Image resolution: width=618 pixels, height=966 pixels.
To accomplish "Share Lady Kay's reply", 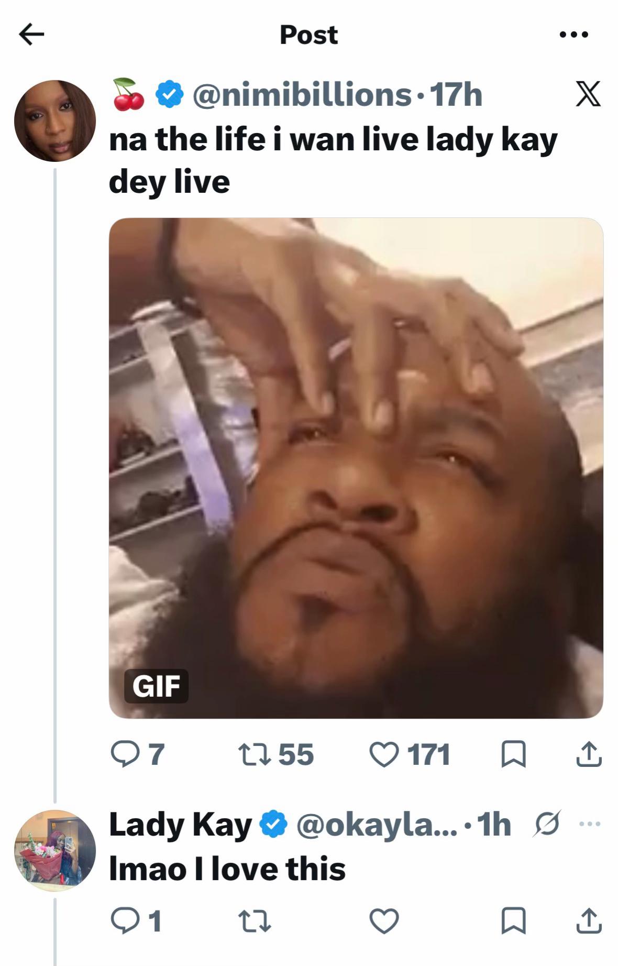I will click(x=589, y=921).
